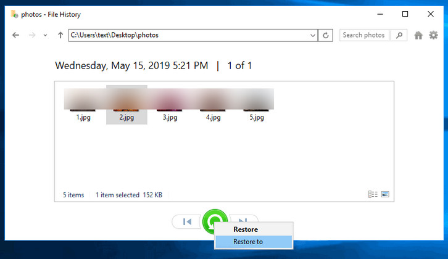Switch to large icons view
This screenshot has height=259, width=448.
(x=385, y=194)
